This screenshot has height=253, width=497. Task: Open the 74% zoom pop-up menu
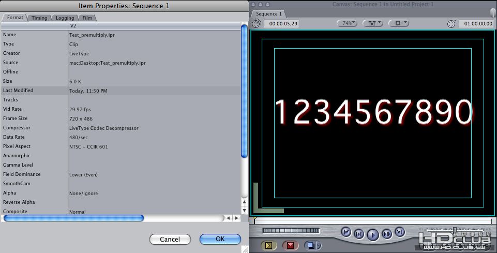point(347,23)
